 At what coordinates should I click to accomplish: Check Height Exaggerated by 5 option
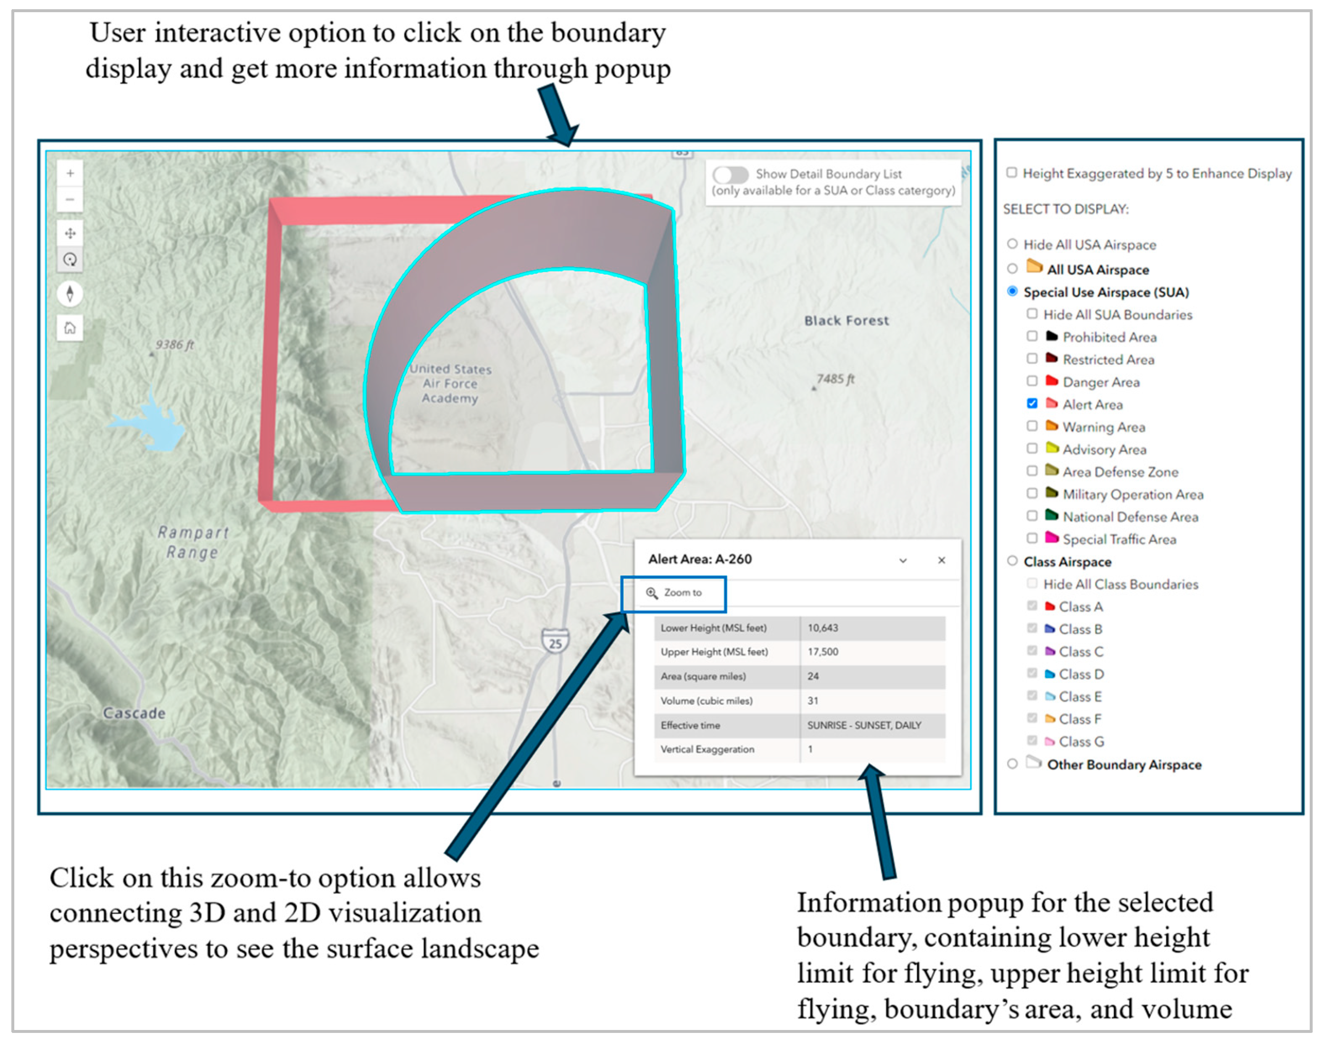[1012, 173]
